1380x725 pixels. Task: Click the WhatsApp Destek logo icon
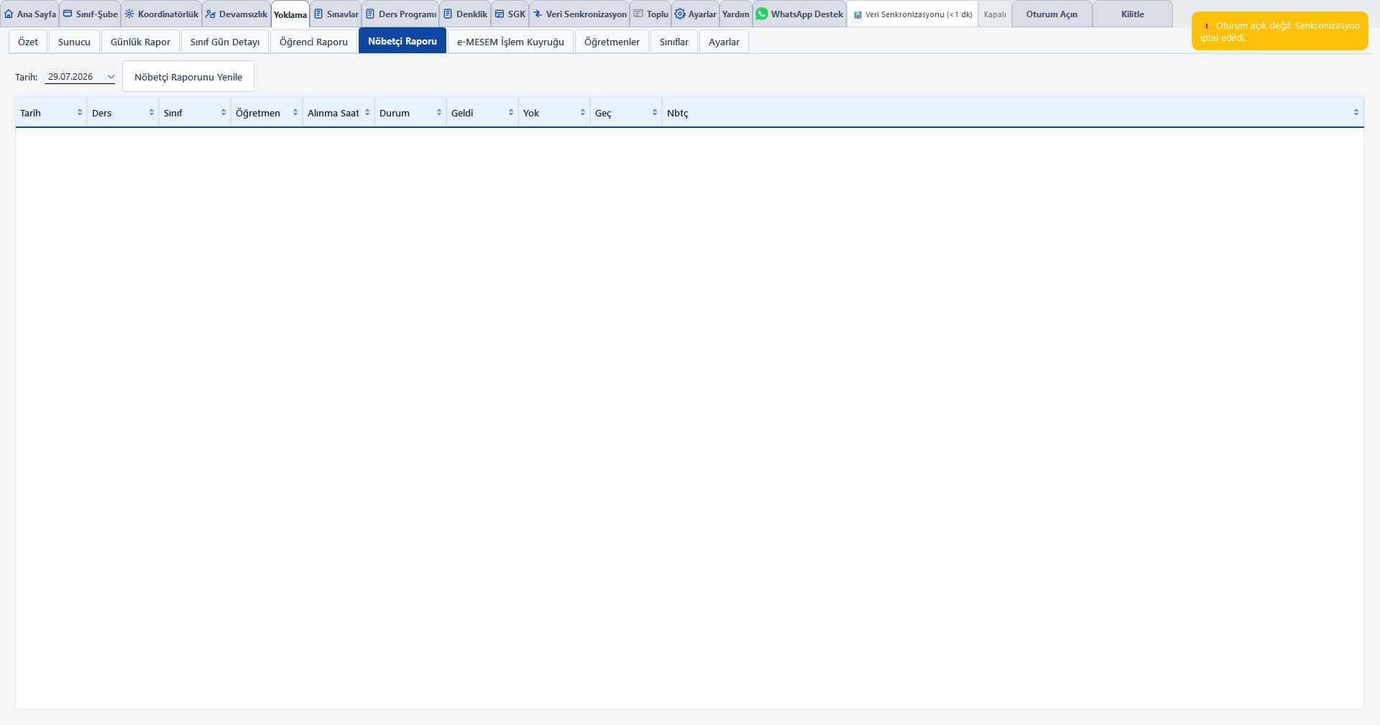pyautogui.click(x=762, y=14)
